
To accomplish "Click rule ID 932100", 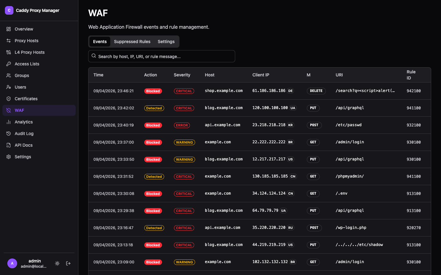I will point(414,125).
